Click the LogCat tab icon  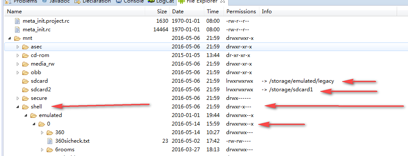[151, 1]
